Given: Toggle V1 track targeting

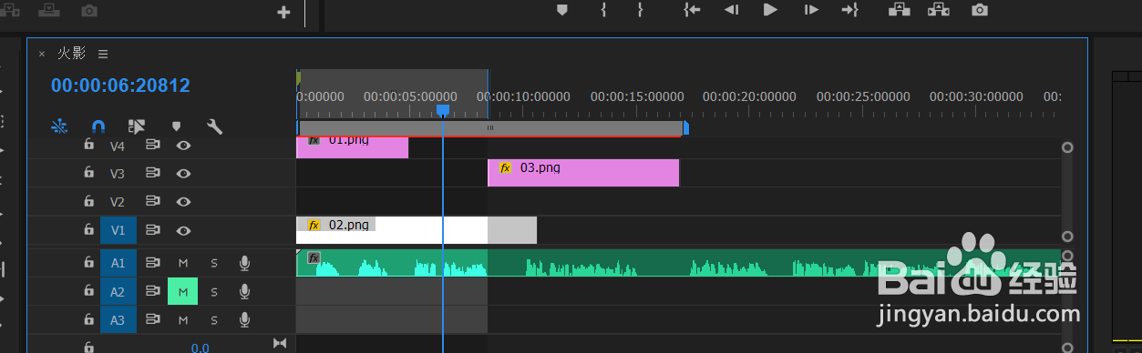Looking at the screenshot, I should point(118,230).
